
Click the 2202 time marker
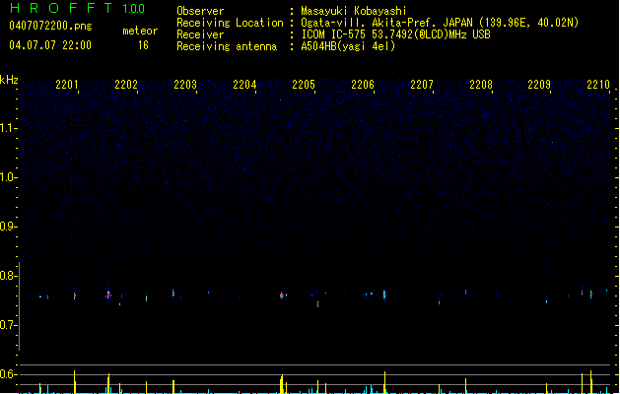click(126, 84)
